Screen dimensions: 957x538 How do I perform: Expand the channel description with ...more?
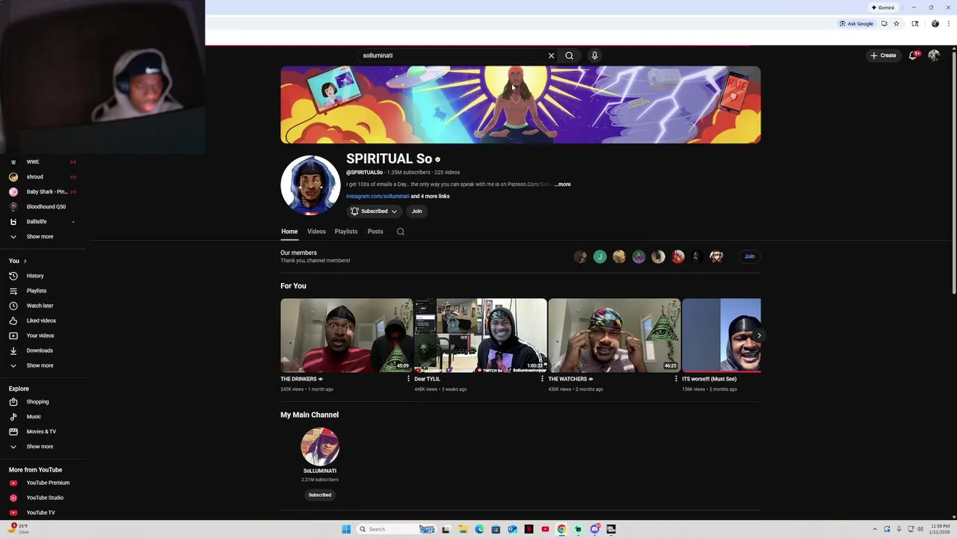point(562,185)
